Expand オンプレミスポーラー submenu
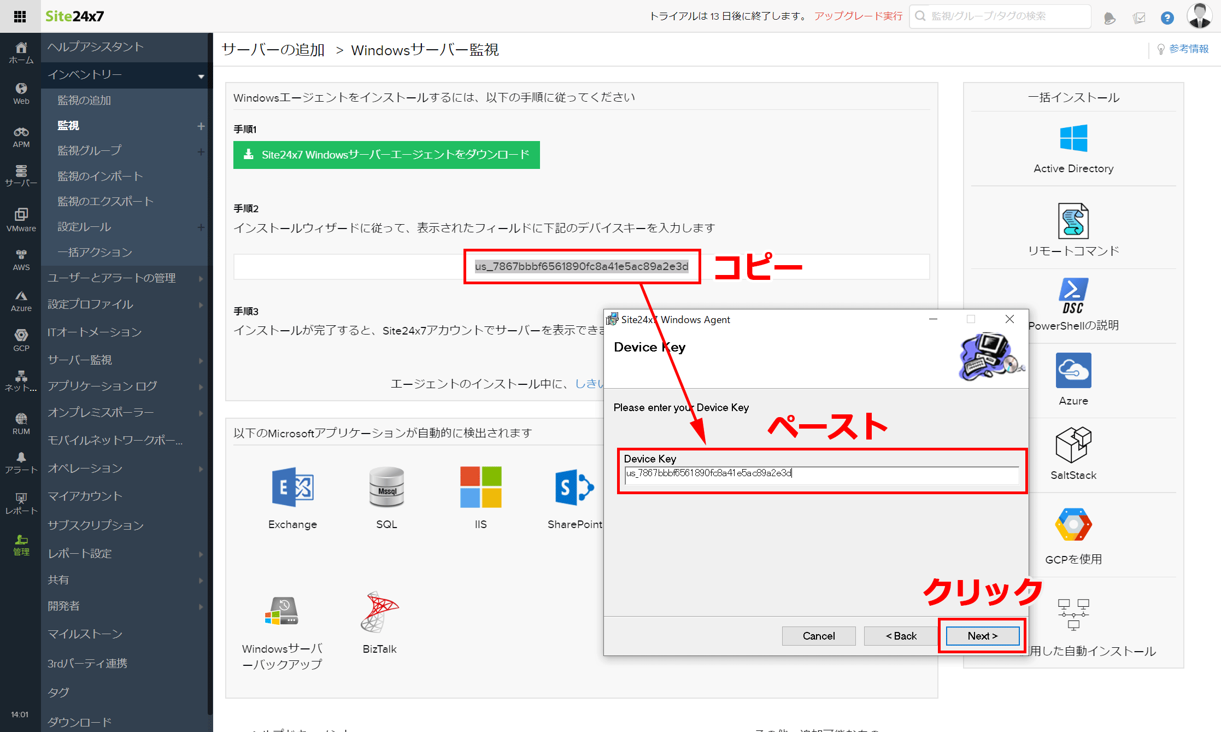Screen dimensions: 1221x732 201,413
